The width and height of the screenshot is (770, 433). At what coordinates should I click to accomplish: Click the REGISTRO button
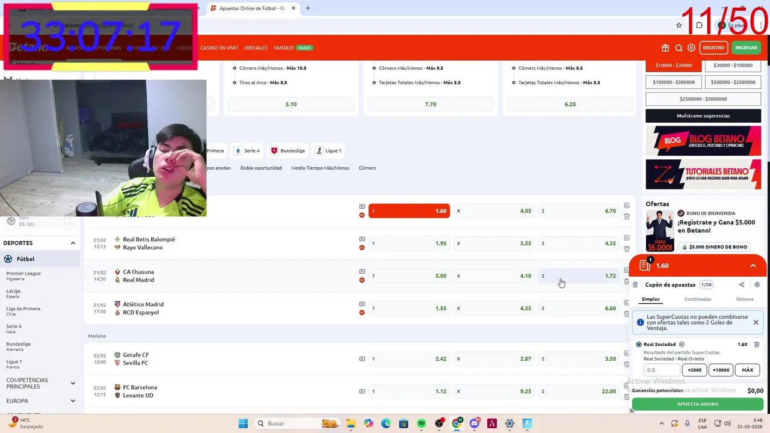tap(713, 48)
